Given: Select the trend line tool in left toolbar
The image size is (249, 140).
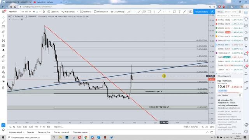Looking at the screenshot, I should [4, 22].
